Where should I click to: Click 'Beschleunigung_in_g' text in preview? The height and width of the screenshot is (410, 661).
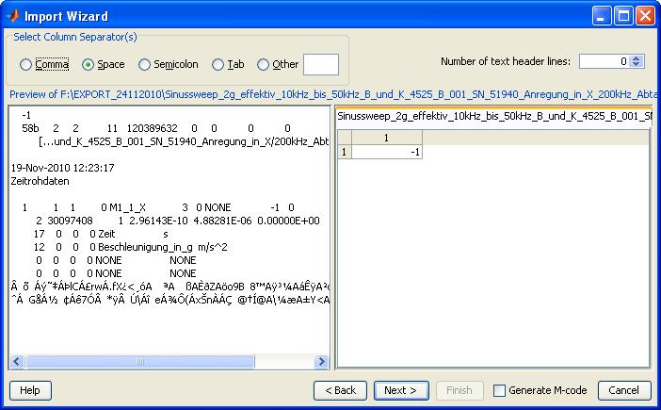145,247
